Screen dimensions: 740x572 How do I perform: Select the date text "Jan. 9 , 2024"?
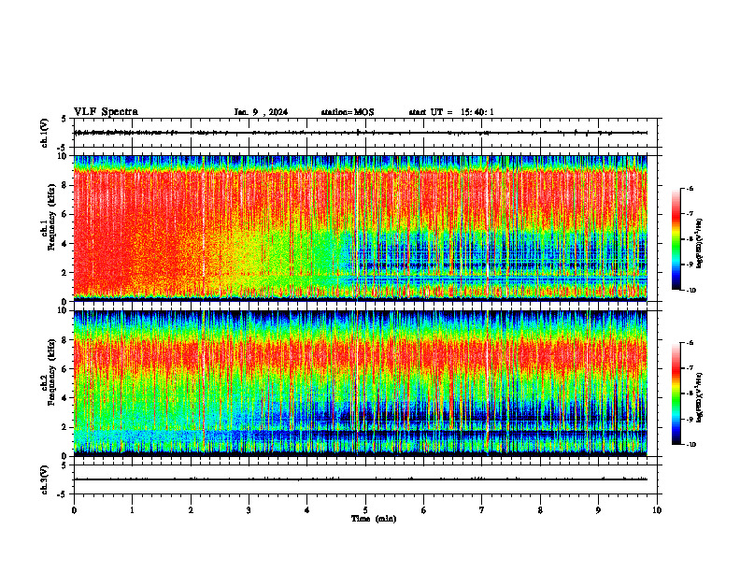coord(261,112)
